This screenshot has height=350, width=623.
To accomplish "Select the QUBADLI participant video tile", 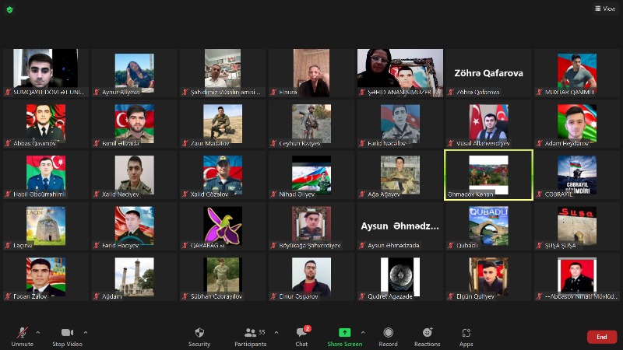I will coord(488,226).
